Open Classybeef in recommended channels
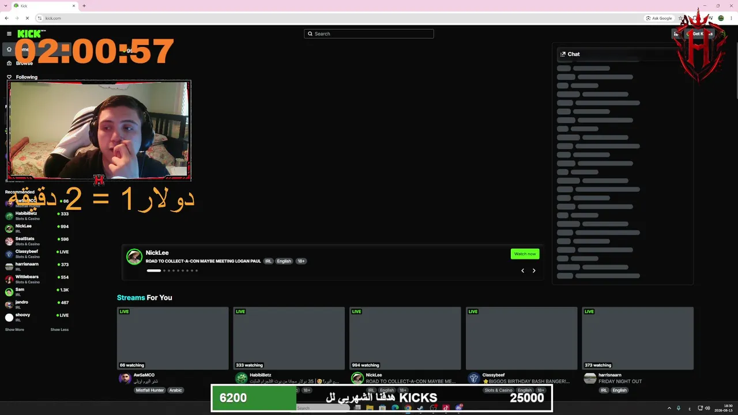The height and width of the screenshot is (415, 738). [x=37, y=254]
